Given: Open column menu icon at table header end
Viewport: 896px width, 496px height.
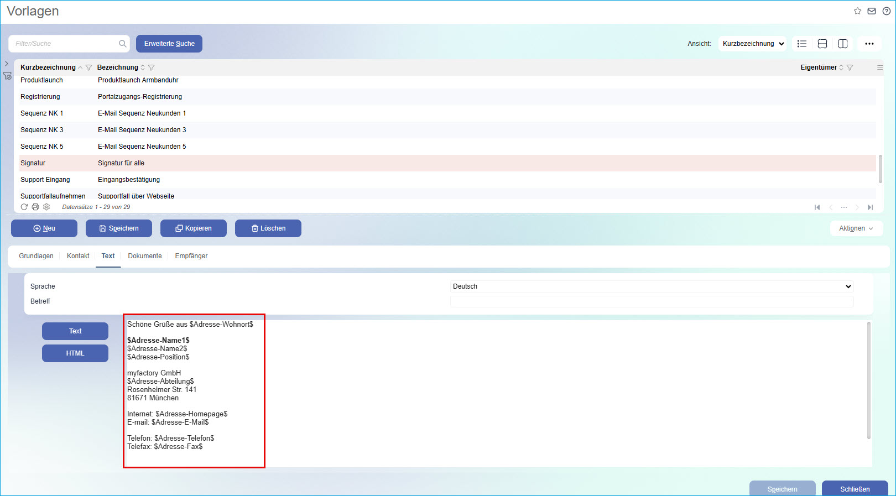Looking at the screenshot, I should [x=880, y=67].
